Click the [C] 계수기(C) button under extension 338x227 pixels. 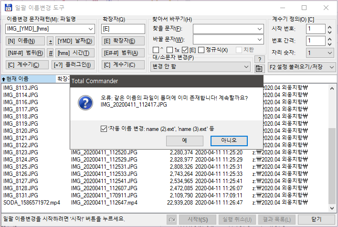(x=123, y=65)
